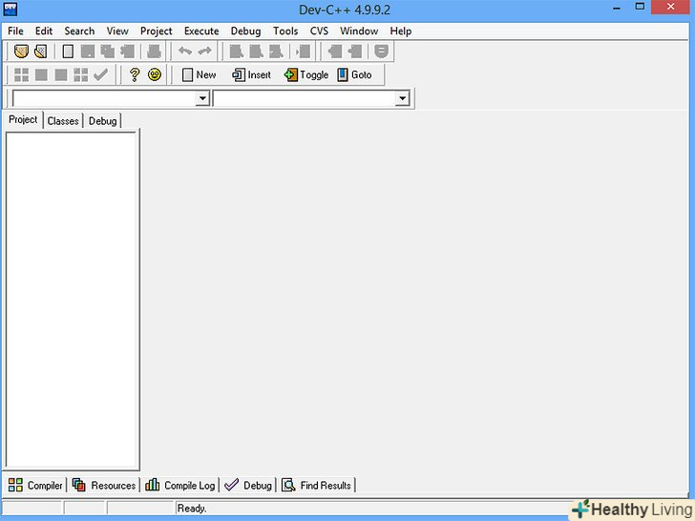Viewport: 695px width, 521px height.
Task: Click the grayed Compile and Run icon
Action: (x=61, y=74)
